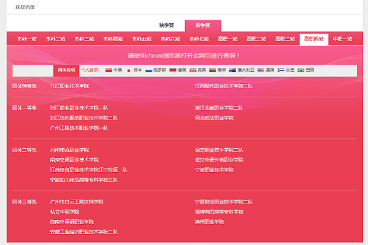
Task: Click the China flag icon
Action: tap(109, 70)
